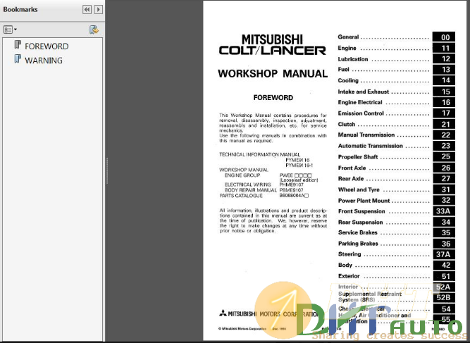Click the 'Emission Control' contents entry
470x343 pixels.
[361, 113]
